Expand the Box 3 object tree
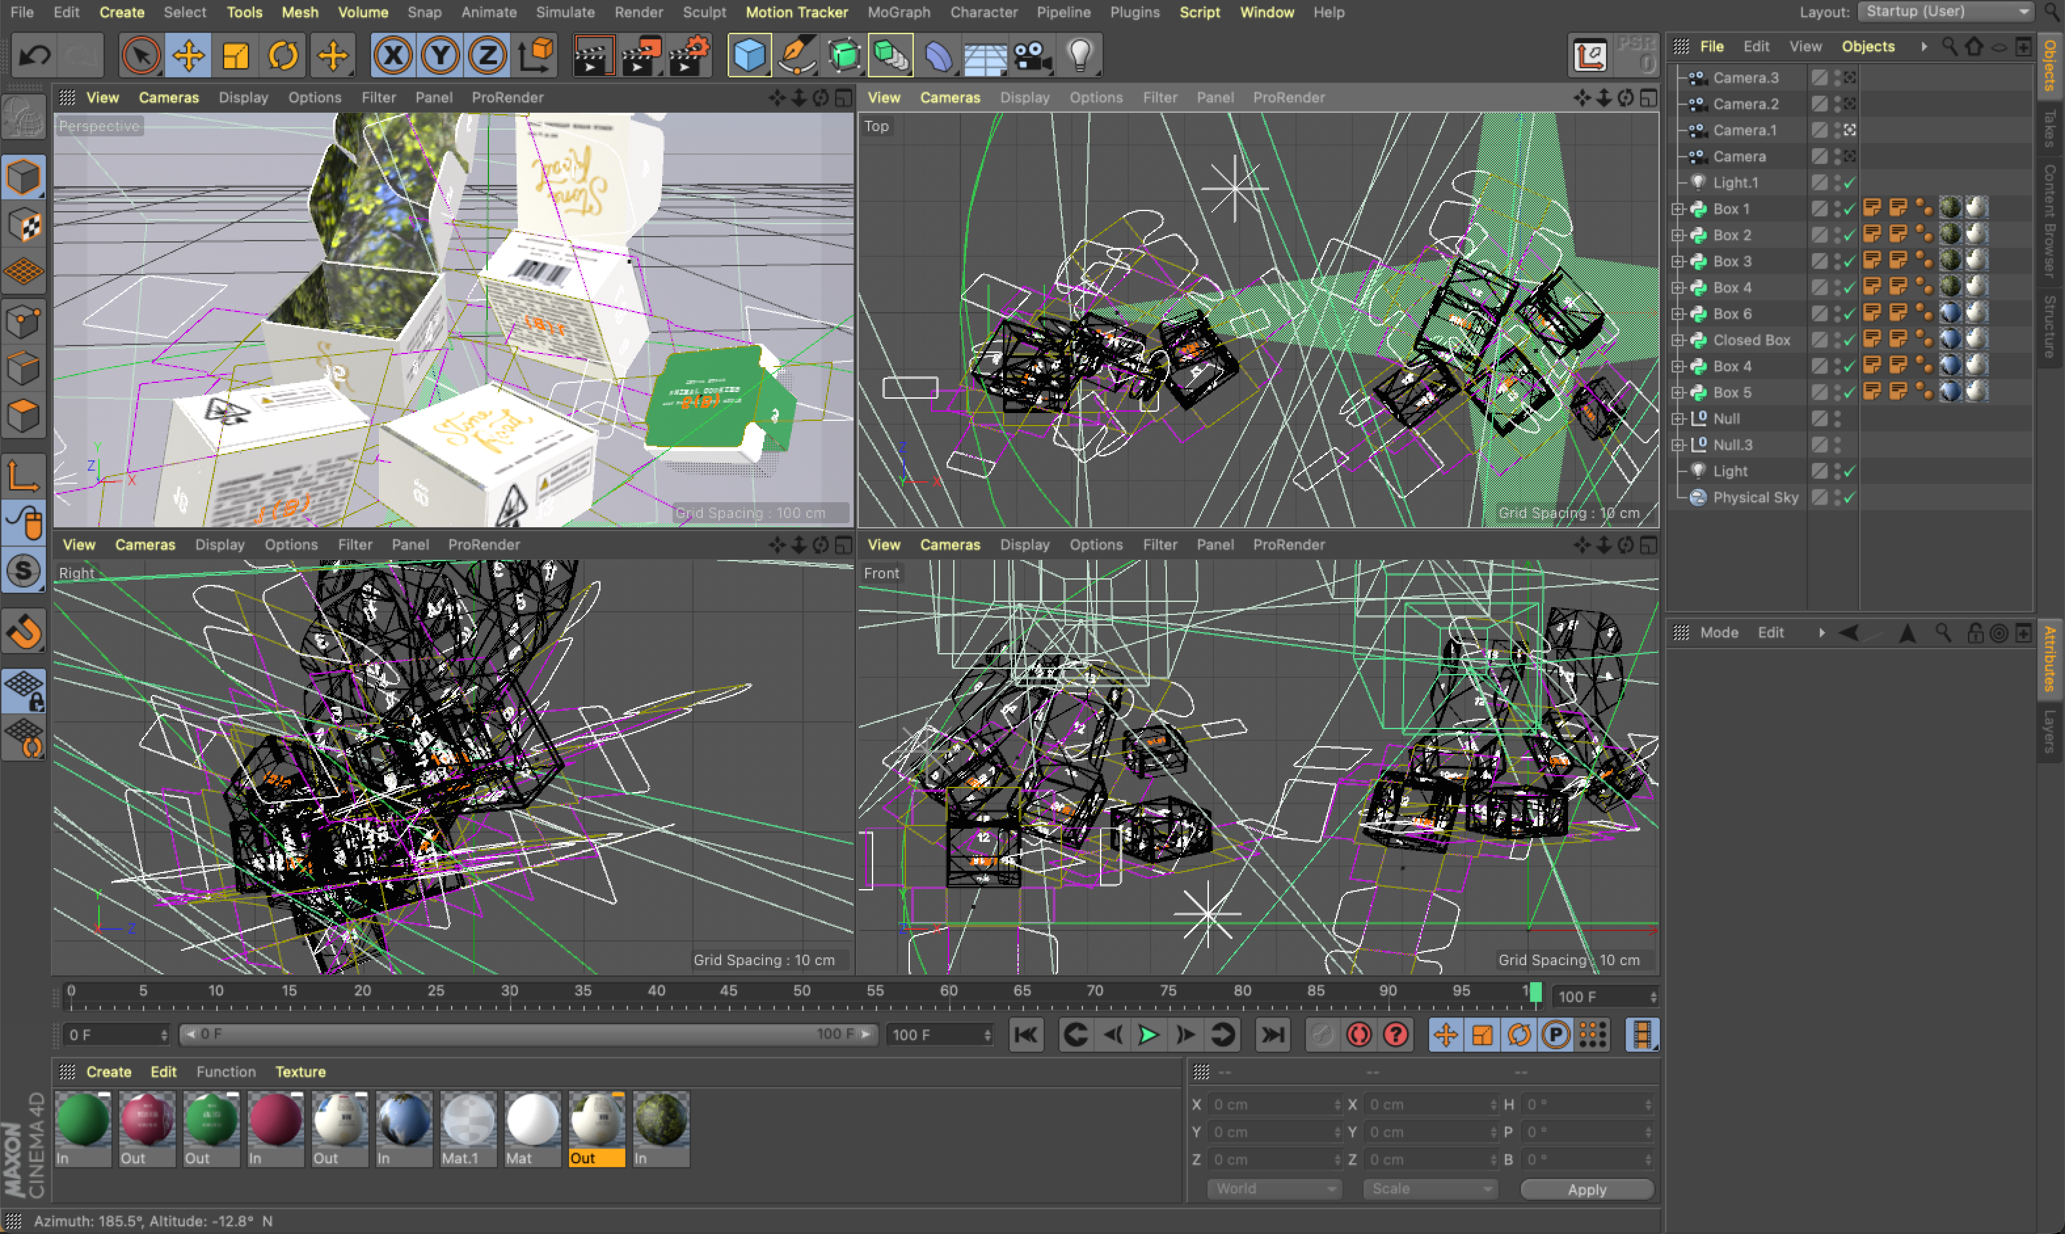 [1678, 261]
